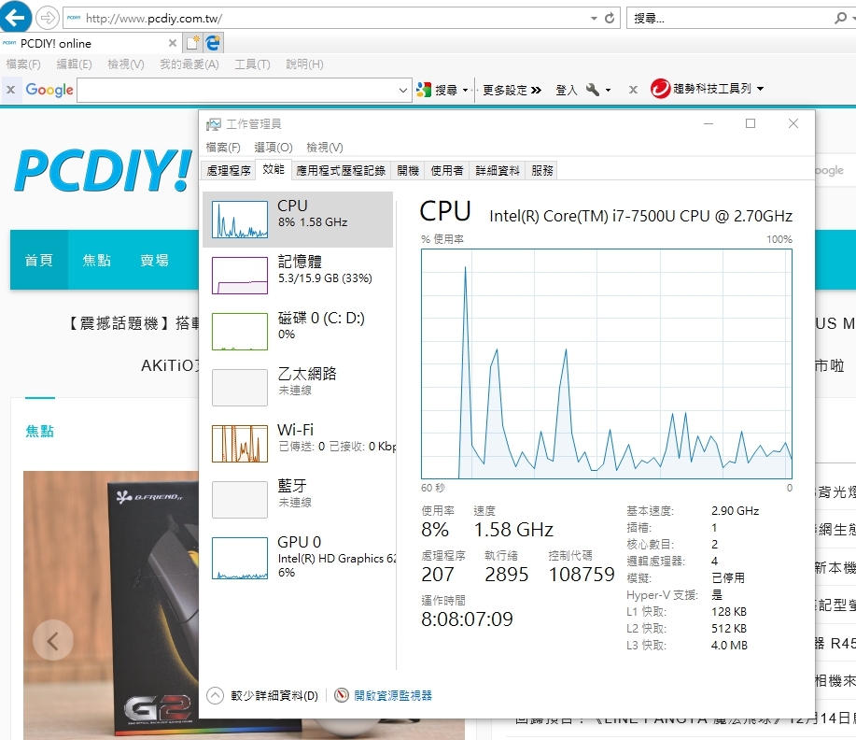Click the search magnifier icon in browser

tap(840, 18)
